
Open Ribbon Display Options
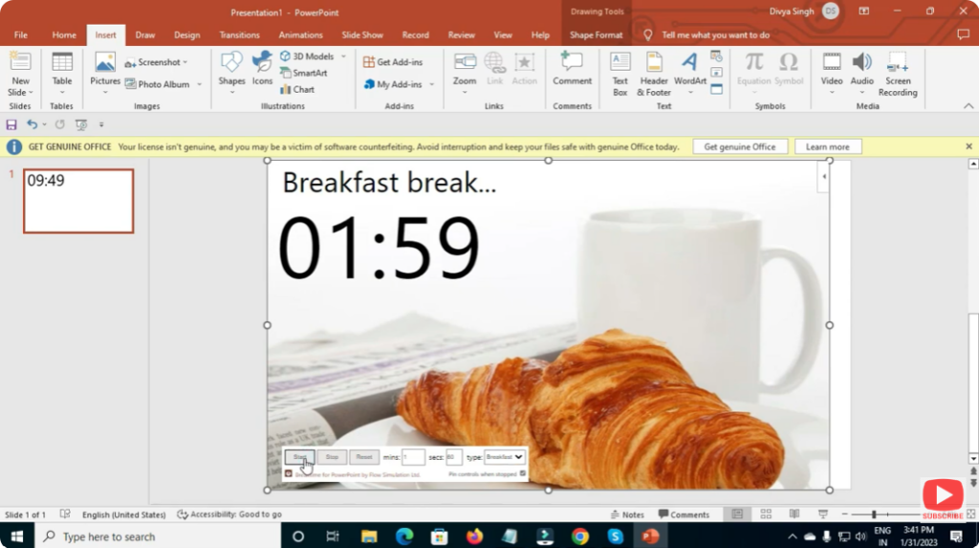click(863, 11)
